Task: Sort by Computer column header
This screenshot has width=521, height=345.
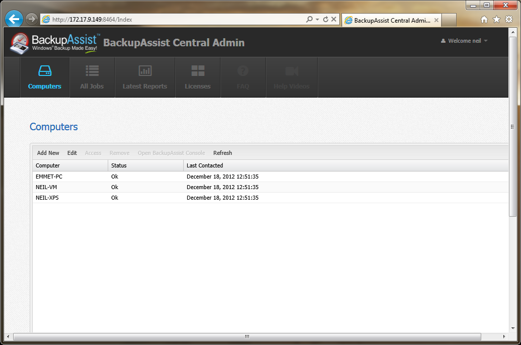Action: [70, 165]
